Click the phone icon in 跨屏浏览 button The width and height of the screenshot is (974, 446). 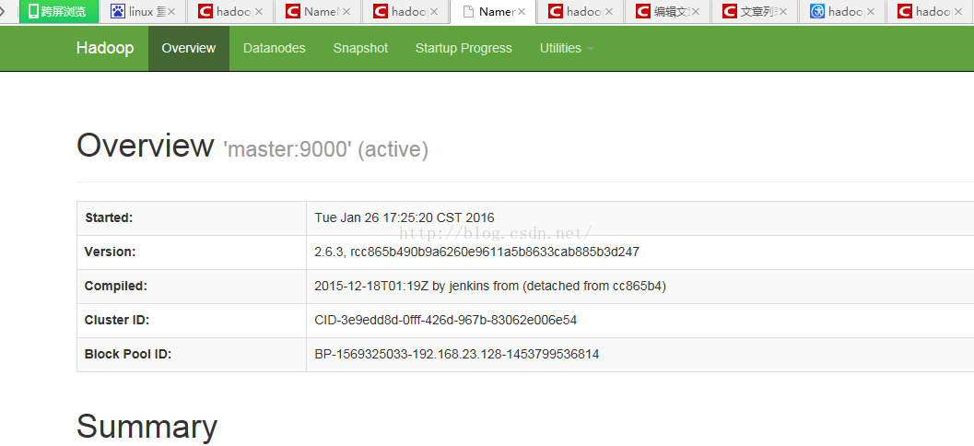click(33, 11)
